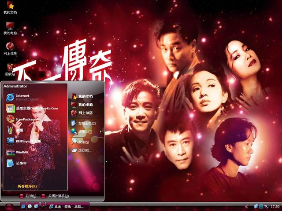Click the volume tray icon
Viewport: 282px width, 211px height.
pos(266,207)
